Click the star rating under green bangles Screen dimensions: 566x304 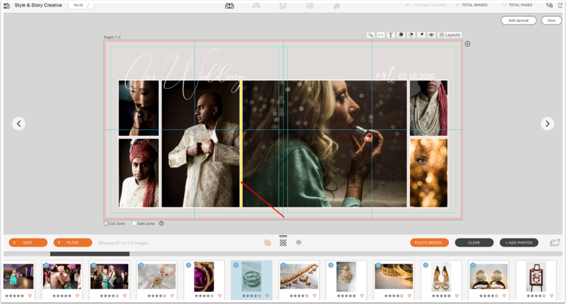click(252, 295)
